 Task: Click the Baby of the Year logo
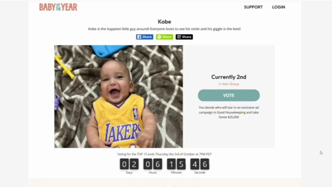[x=58, y=7]
